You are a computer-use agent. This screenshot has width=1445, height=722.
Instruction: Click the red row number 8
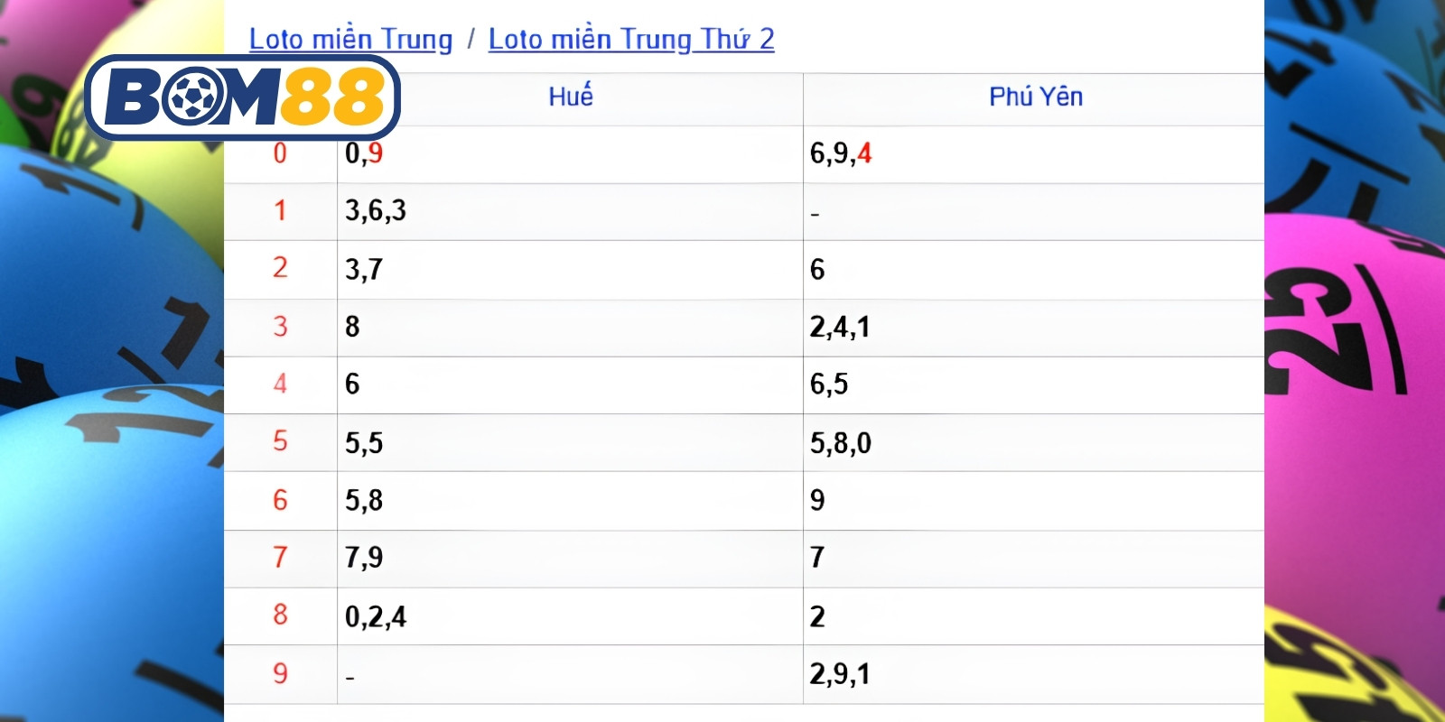[x=280, y=615]
